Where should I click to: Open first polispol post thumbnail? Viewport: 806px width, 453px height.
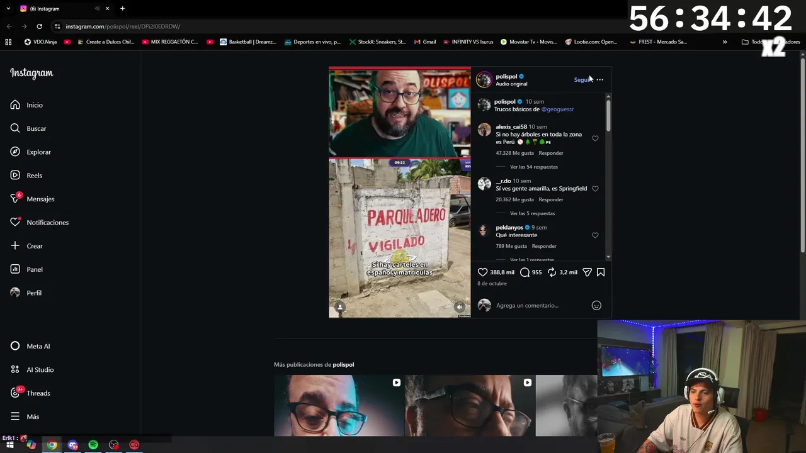click(339, 406)
